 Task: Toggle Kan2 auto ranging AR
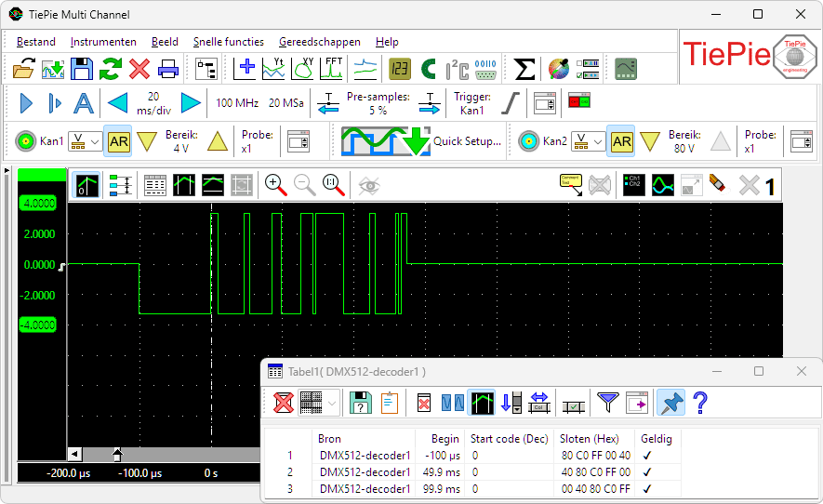click(621, 141)
